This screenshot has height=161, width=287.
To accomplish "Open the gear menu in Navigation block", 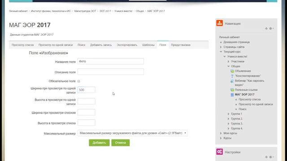I will [271, 29].
